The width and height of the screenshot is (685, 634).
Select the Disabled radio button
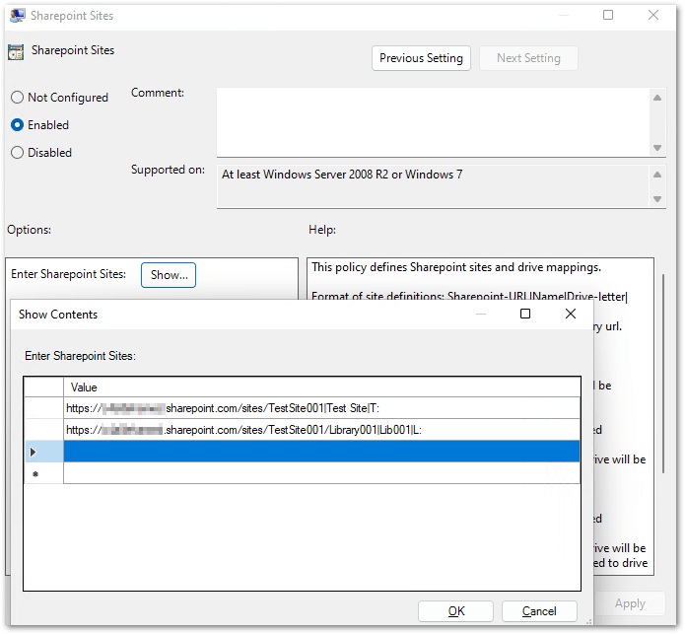pyautogui.click(x=17, y=153)
